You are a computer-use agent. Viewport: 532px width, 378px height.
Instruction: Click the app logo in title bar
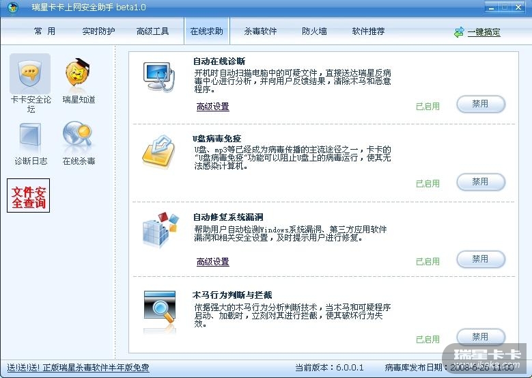click(12, 8)
